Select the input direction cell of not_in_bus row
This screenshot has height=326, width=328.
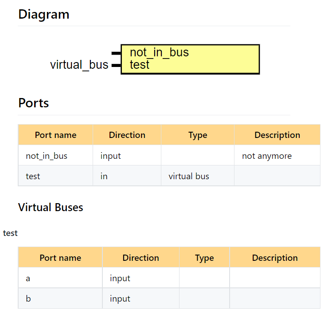(x=127, y=155)
